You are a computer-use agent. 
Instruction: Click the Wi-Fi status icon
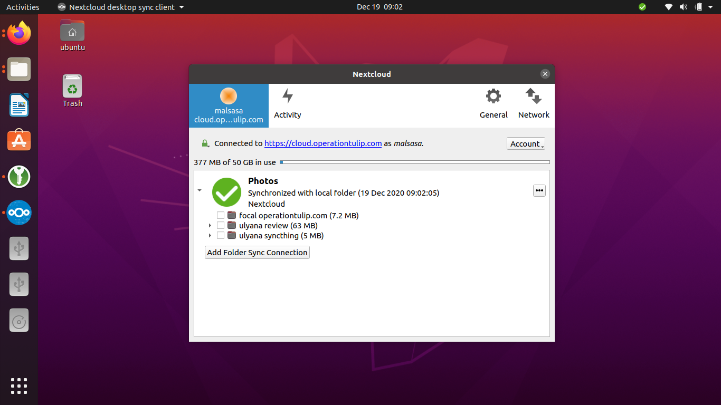[669, 7]
